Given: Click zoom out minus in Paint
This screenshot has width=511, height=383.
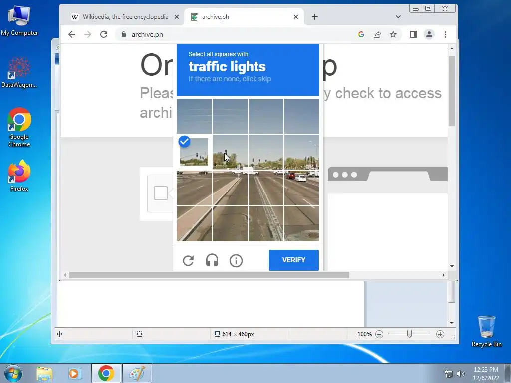Looking at the screenshot, I should pyautogui.click(x=379, y=334).
